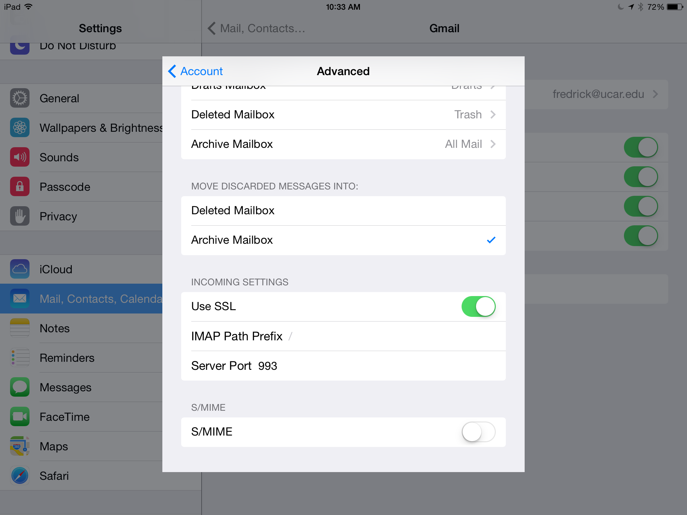Expand the Deleted Mailbox Trash chevron
The width and height of the screenshot is (687, 515).
pyautogui.click(x=493, y=115)
